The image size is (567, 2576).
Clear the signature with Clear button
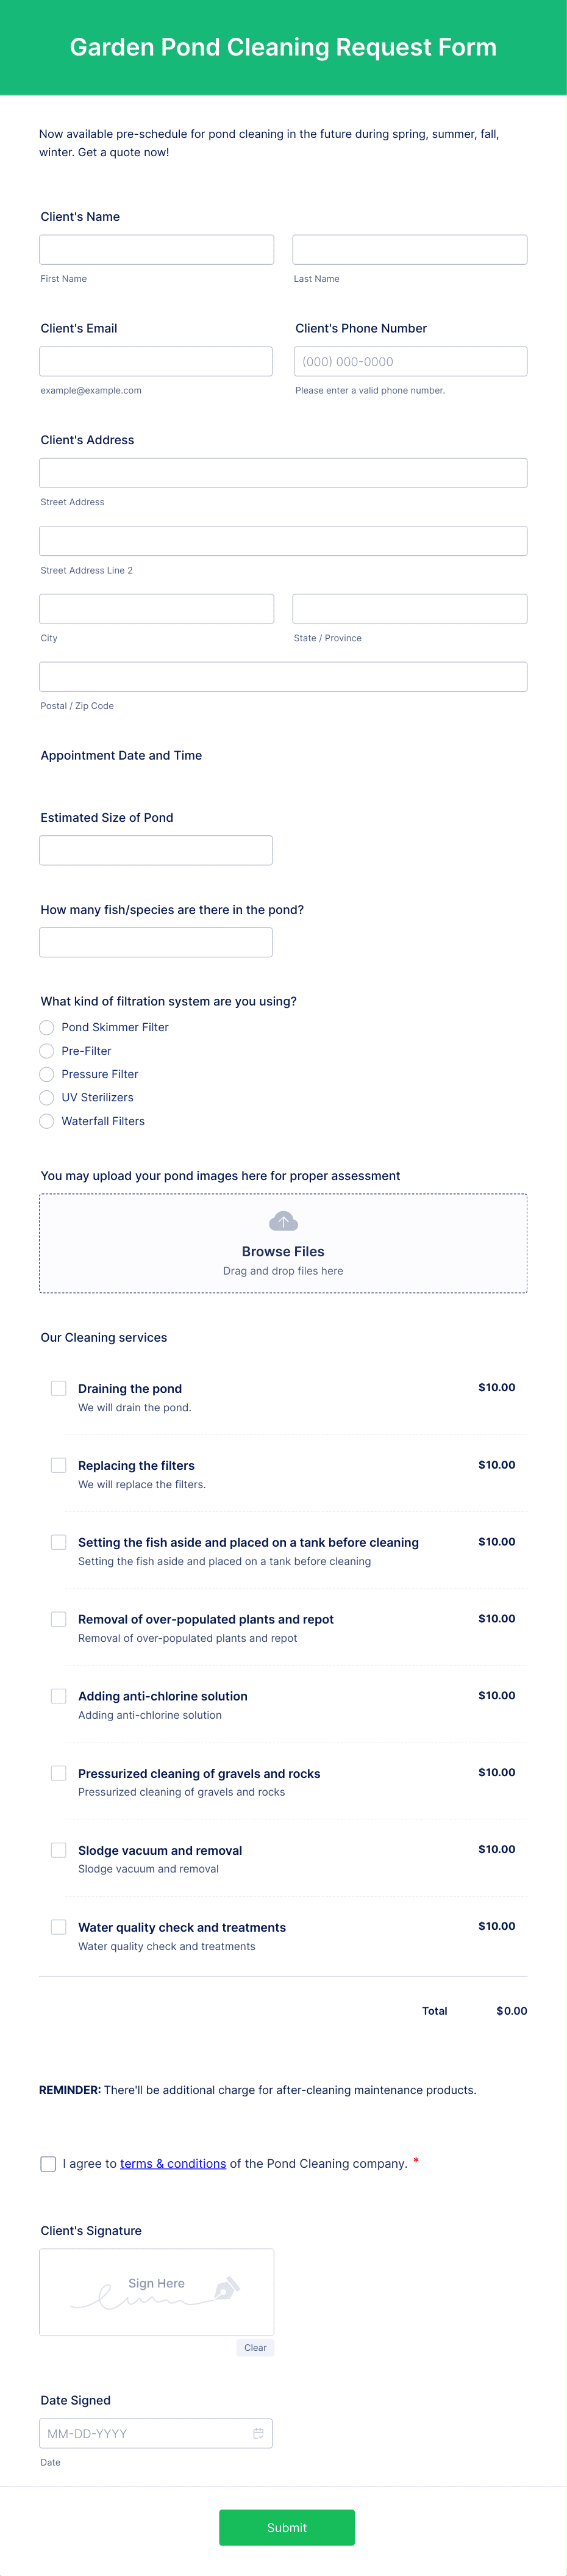255,2347
